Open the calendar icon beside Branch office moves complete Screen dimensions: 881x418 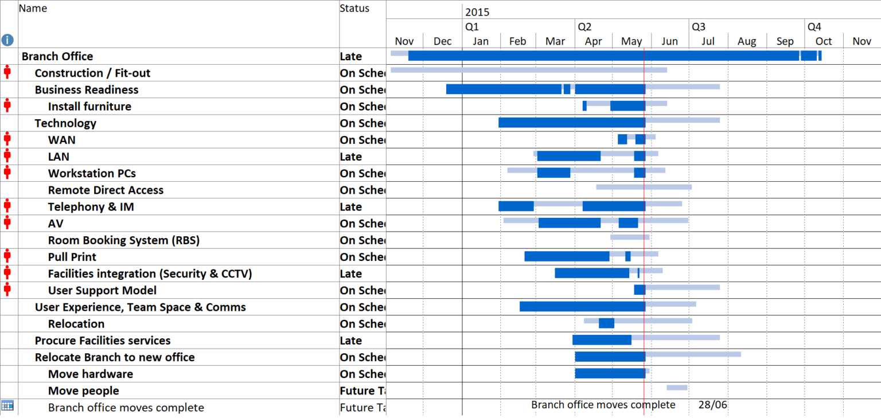tap(7, 406)
